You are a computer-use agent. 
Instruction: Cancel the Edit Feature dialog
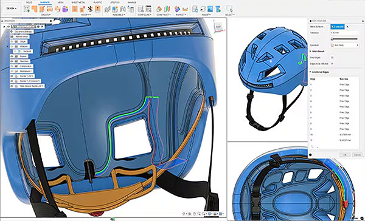357,155
